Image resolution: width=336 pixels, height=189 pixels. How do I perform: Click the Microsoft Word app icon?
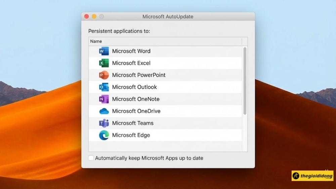click(x=104, y=51)
